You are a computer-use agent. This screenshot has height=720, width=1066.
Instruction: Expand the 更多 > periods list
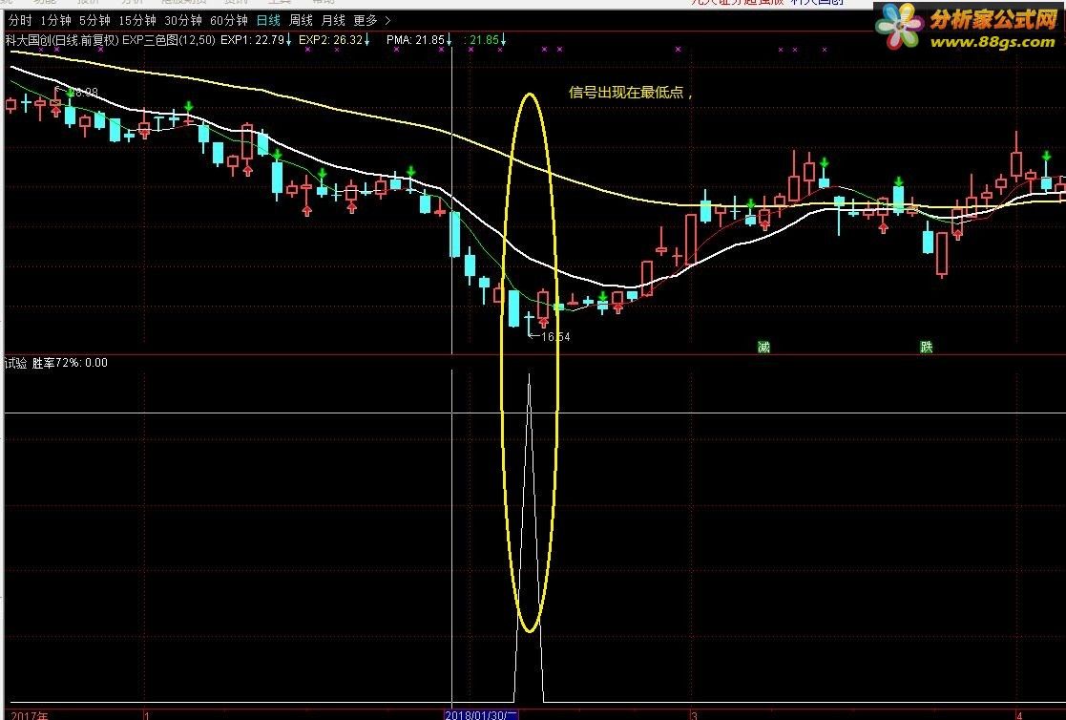[372, 21]
